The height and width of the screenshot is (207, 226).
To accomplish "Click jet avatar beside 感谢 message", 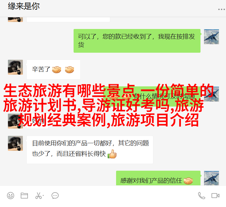I will tap(211, 178).
